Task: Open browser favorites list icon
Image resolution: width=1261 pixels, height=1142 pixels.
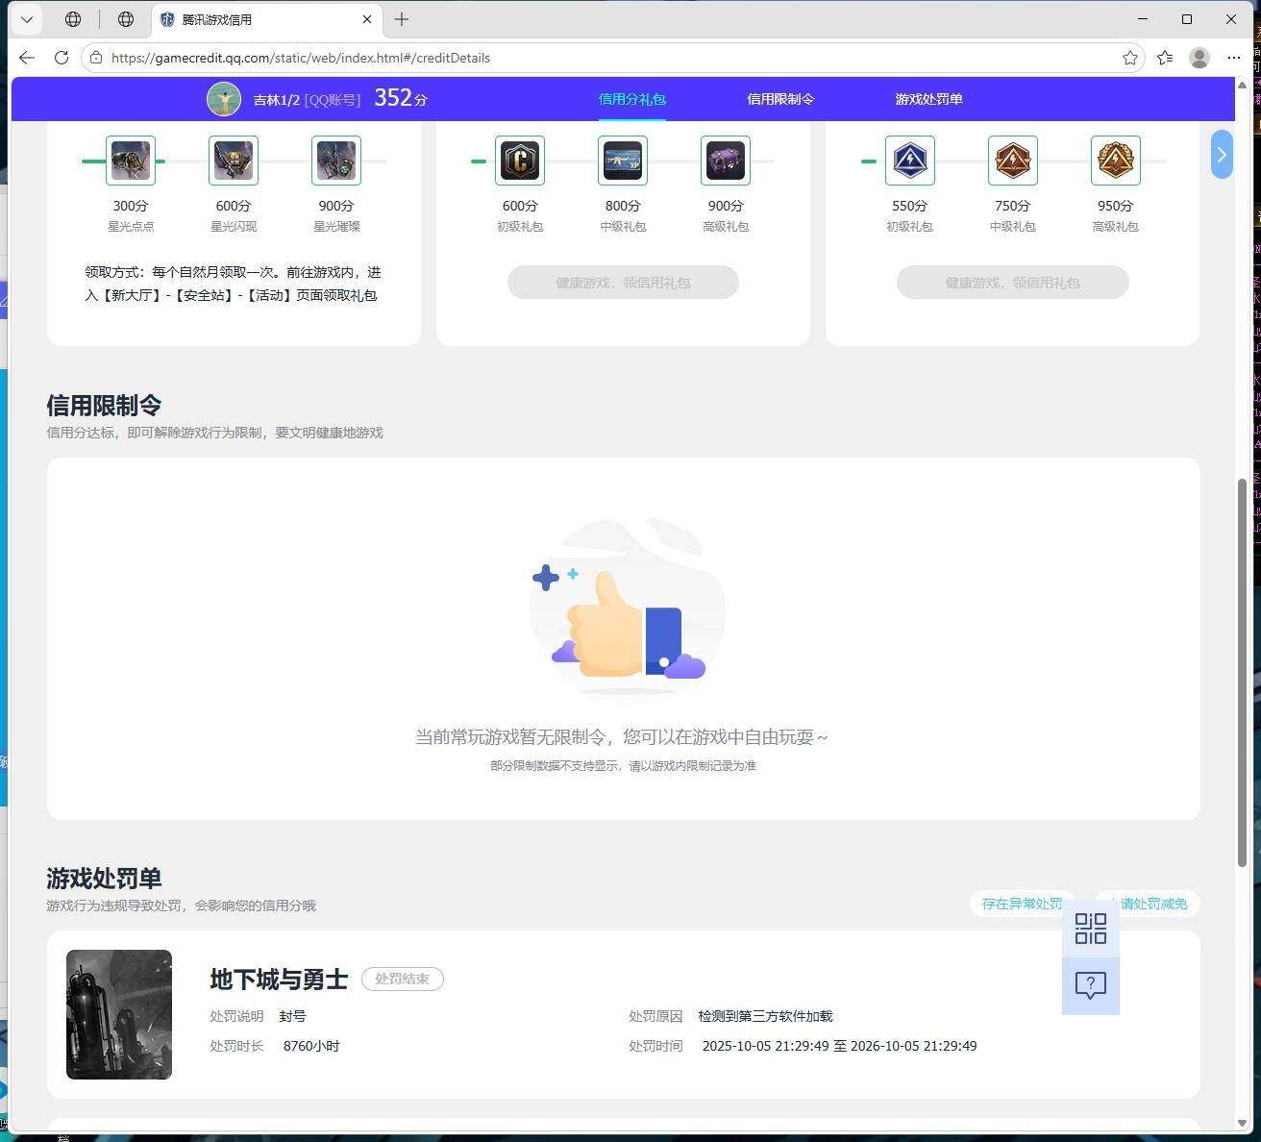Action: coord(1165,58)
